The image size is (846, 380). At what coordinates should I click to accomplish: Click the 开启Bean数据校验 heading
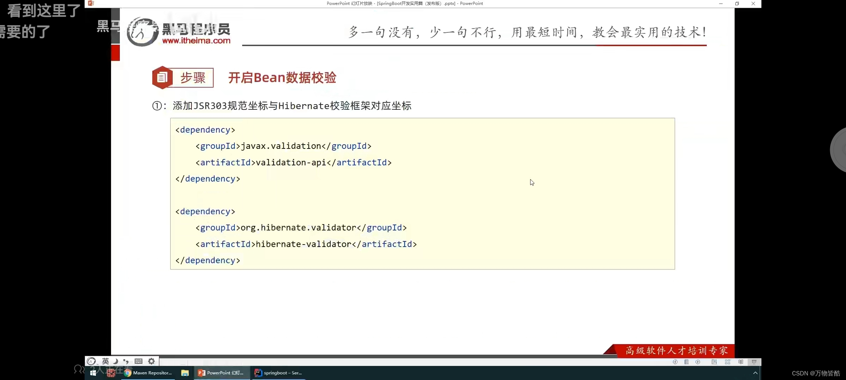(282, 78)
